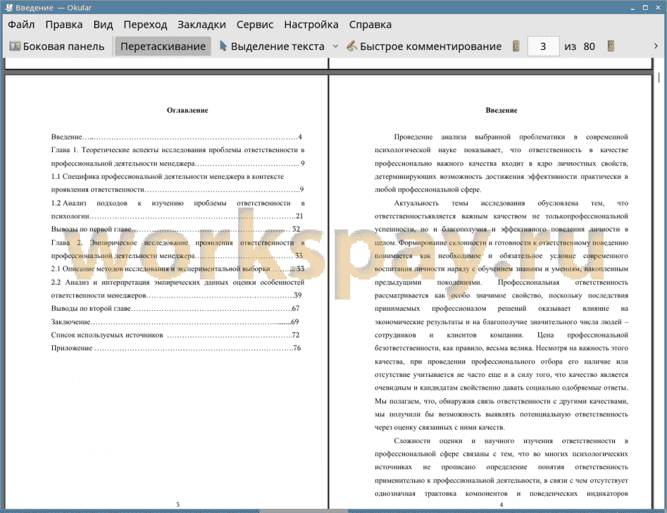
Task: Click contents line starting '2.2 Анализ и интерпретация'
Action: pyautogui.click(x=178, y=282)
